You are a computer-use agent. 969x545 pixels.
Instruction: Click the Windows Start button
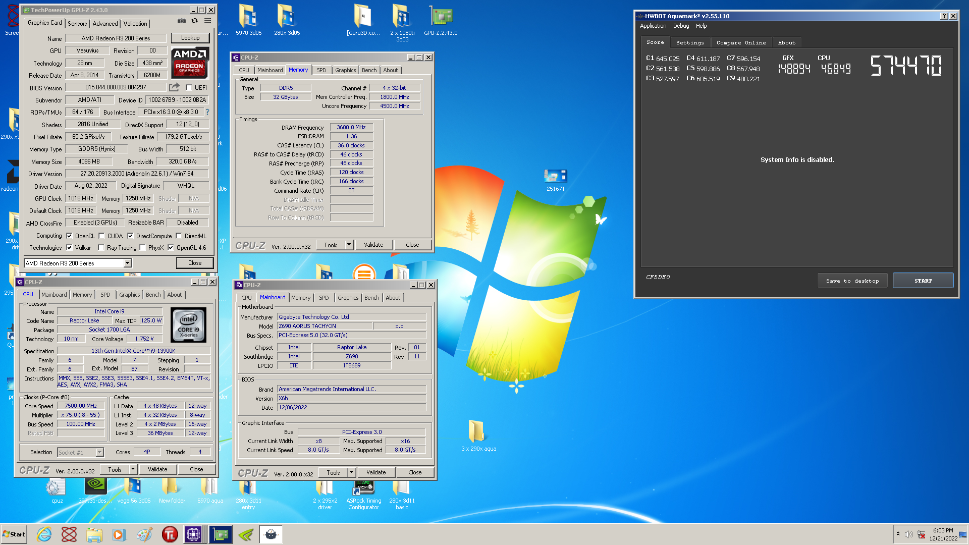[14, 534]
